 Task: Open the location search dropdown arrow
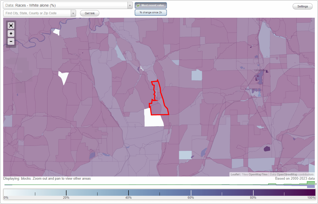click(73, 13)
